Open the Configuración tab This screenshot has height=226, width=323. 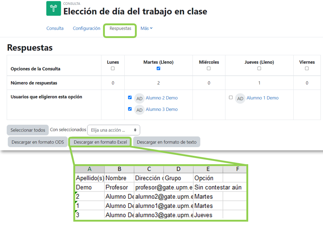(86, 28)
